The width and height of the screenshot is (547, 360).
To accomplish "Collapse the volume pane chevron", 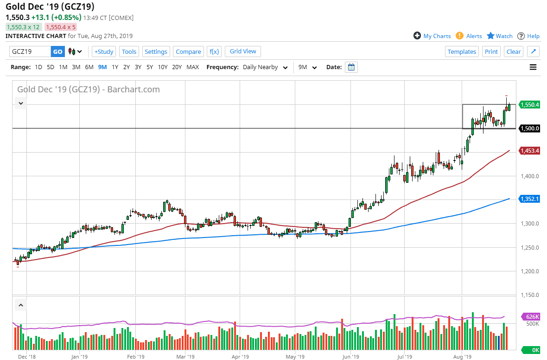I will [x=21, y=305].
